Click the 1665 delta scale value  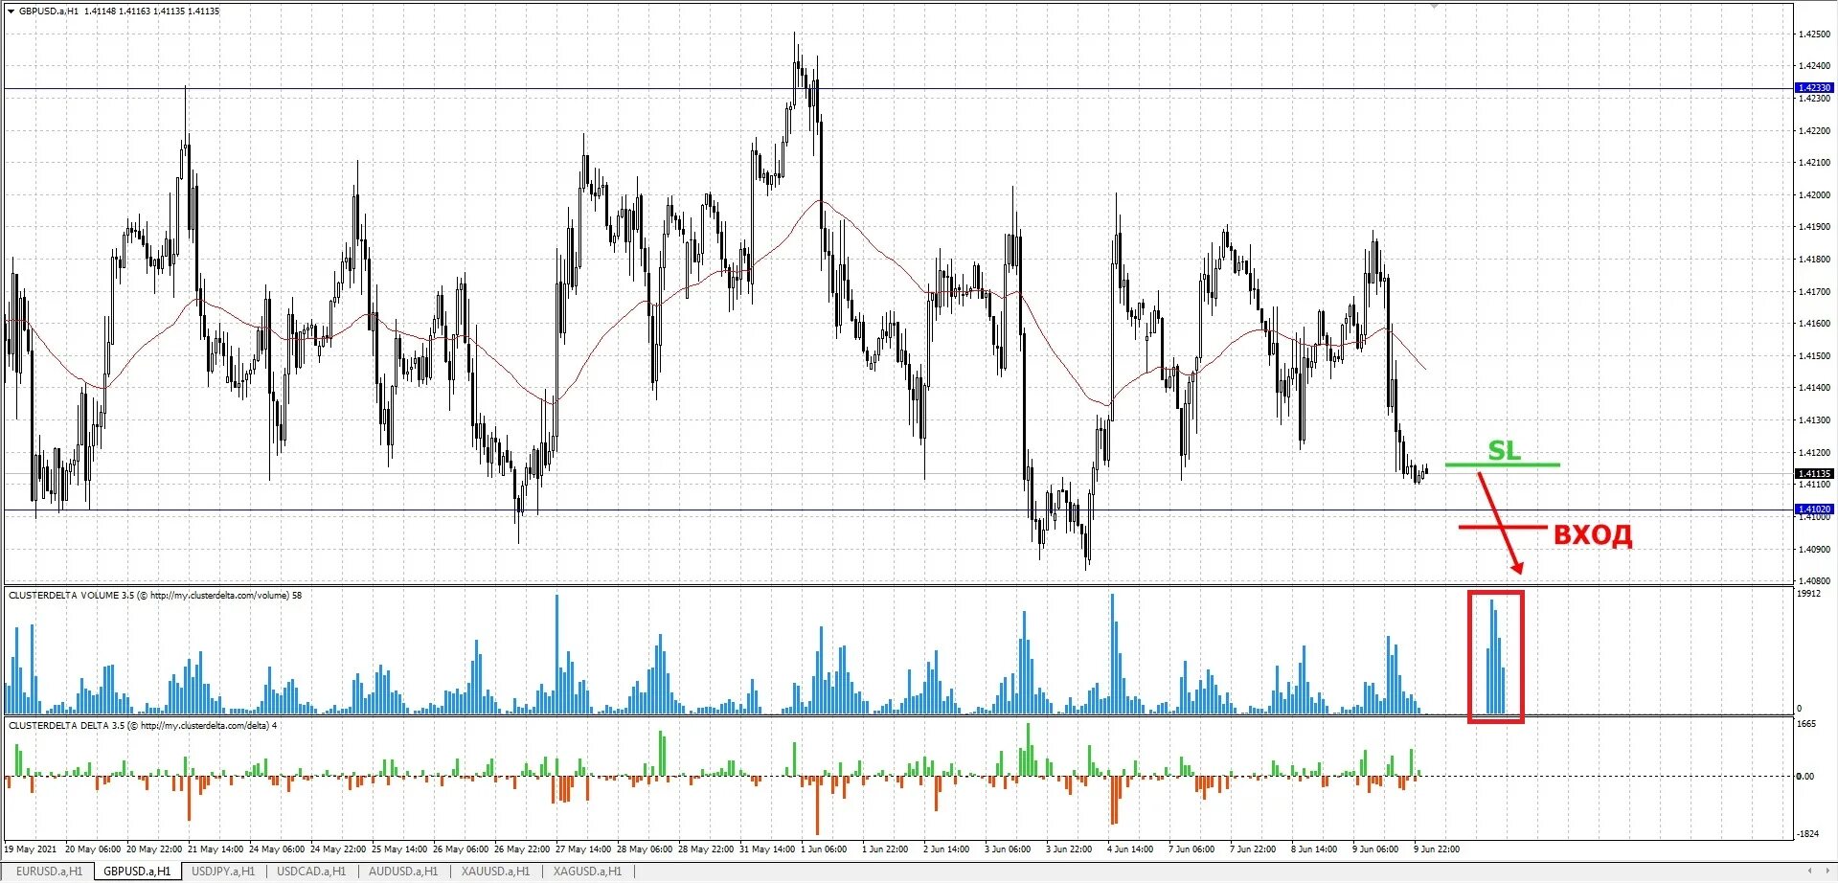pyautogui.click(x=1806, y=724)
